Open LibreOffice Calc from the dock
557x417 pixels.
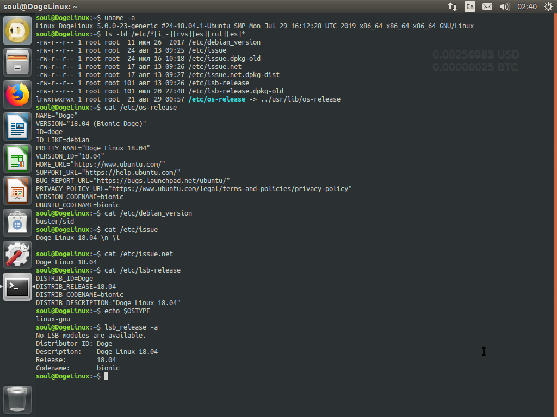17,159
